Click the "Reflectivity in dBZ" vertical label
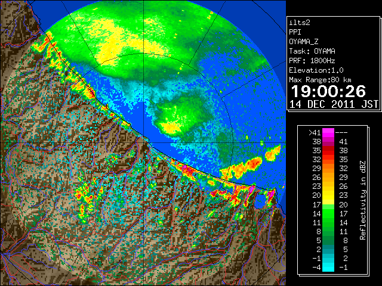This screenshot has height=286, width=382. (x=363, y=200)
